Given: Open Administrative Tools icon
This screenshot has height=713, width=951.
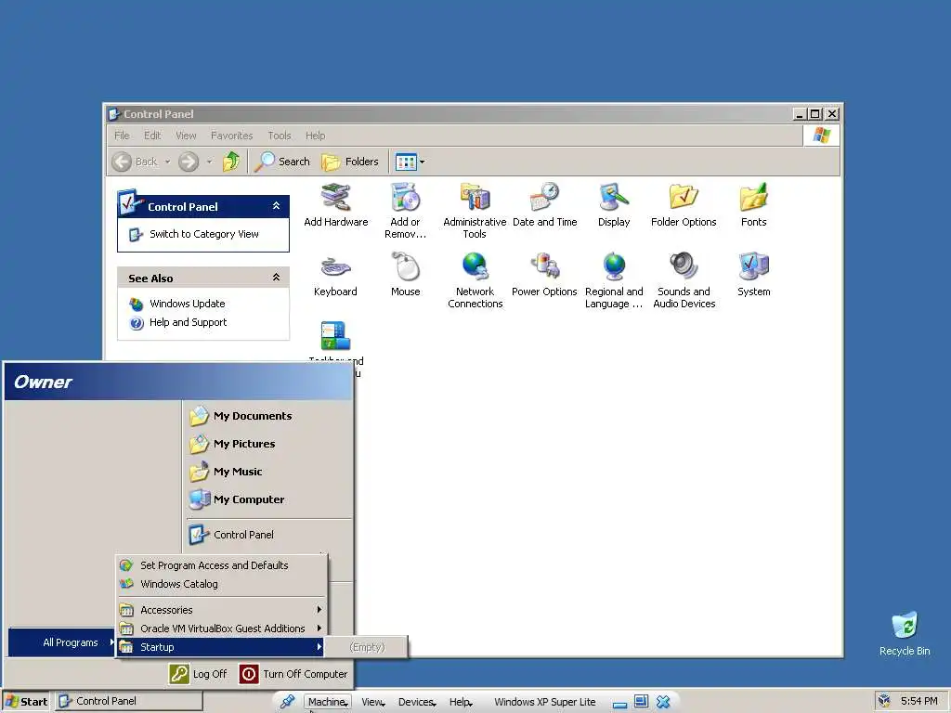Looking at the screenshot, I should pos(475,211).
